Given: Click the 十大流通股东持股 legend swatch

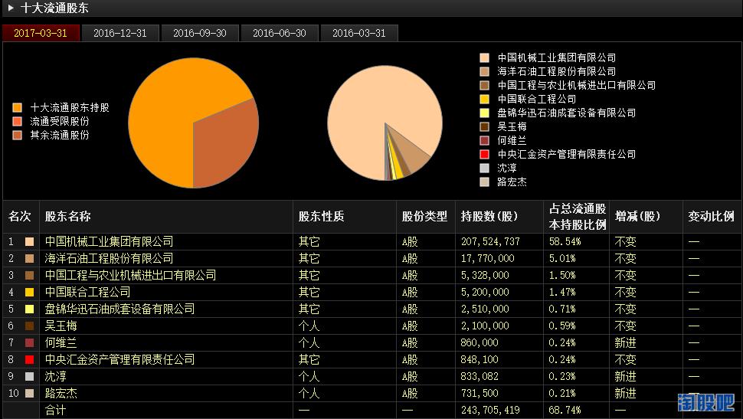Looking at the screenshot, I should coord(18,107).
